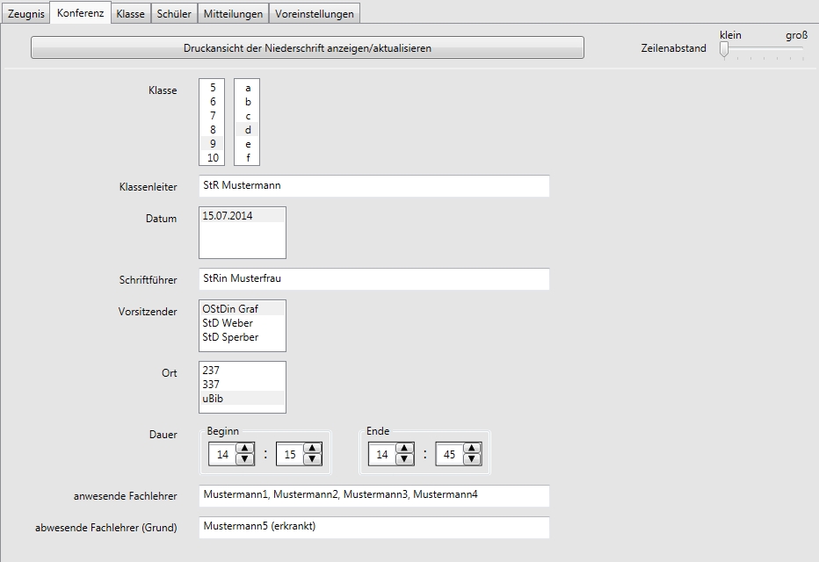Open the Voreinstellungen tab
This screenshot has width=819, height=562.
pyautogui.click(x=314, y=14)
